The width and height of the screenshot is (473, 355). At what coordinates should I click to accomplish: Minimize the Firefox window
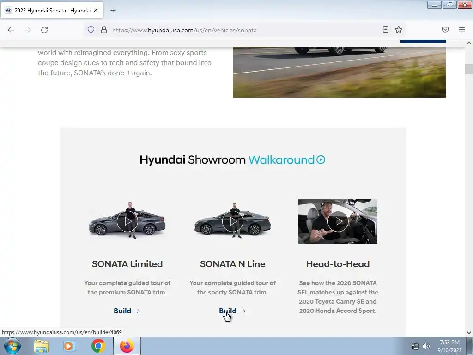[x=434, y=5]
